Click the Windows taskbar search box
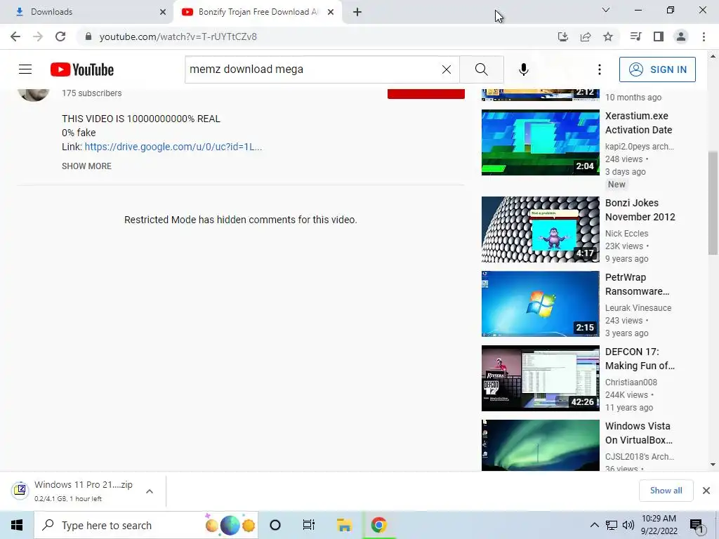The height and width of the screenshot is (539, 719). (146, 525)
